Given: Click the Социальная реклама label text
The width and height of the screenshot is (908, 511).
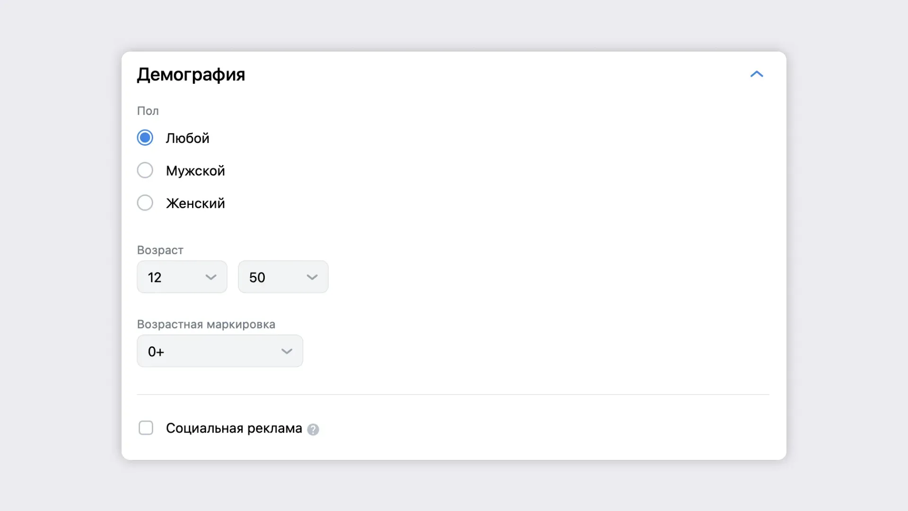Looking at the screenshot, I should (234, 428).
